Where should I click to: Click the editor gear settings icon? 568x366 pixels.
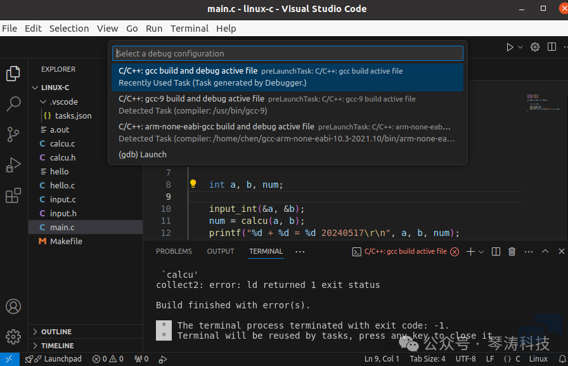(x=535, y=47)
